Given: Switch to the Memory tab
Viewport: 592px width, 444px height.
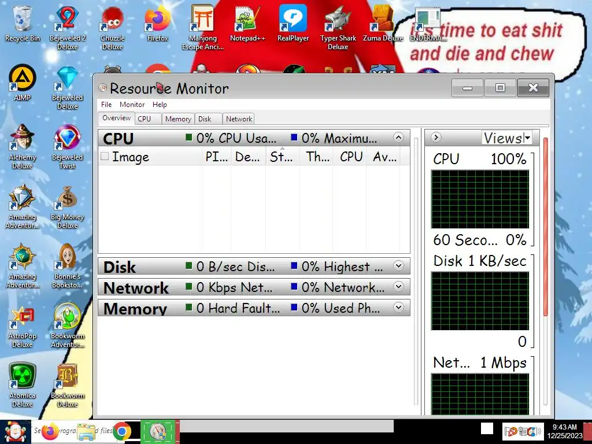Looking at the screenshot, I should (178, 119).
